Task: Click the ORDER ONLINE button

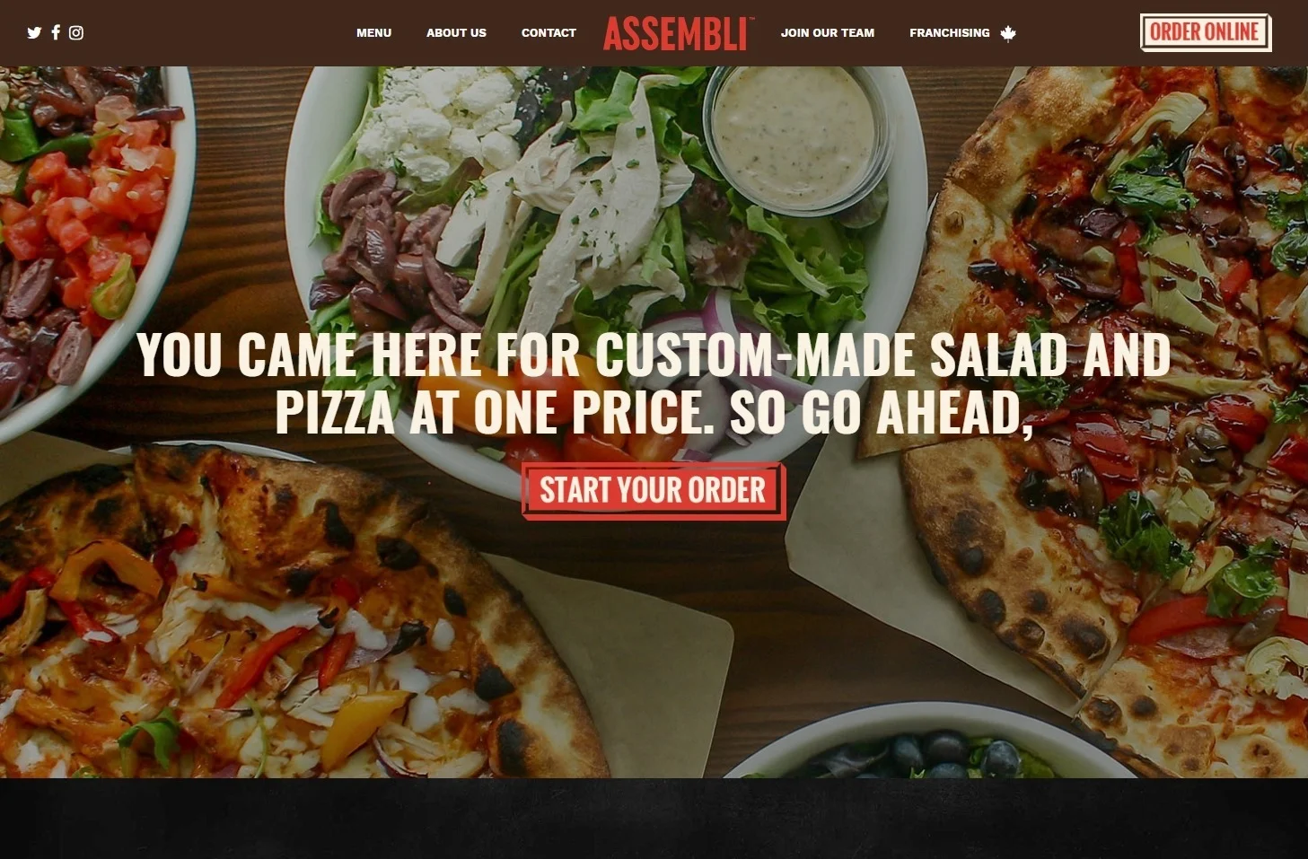Action: pos(1206,32)
